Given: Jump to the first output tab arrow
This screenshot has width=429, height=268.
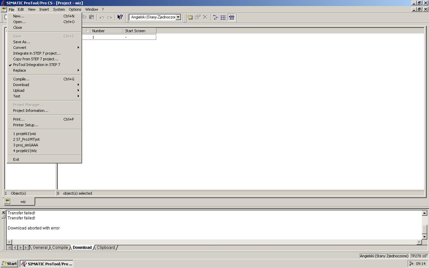Looking at the screenshot, I should (9, 248).
